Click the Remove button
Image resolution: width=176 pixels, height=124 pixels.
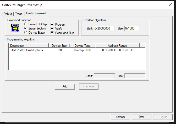click(x=89, y=86)
